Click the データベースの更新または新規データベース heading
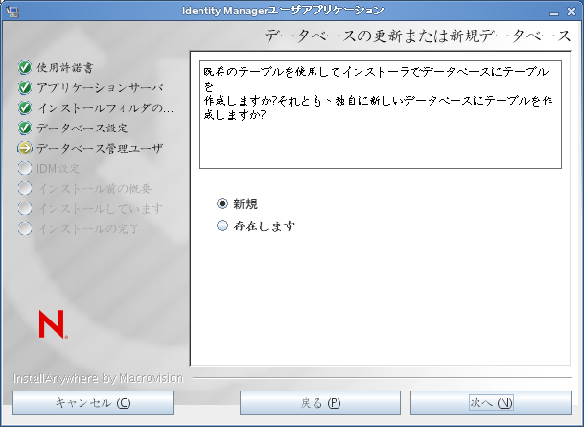This screenshot has width=584, height=427. point(417,36)
